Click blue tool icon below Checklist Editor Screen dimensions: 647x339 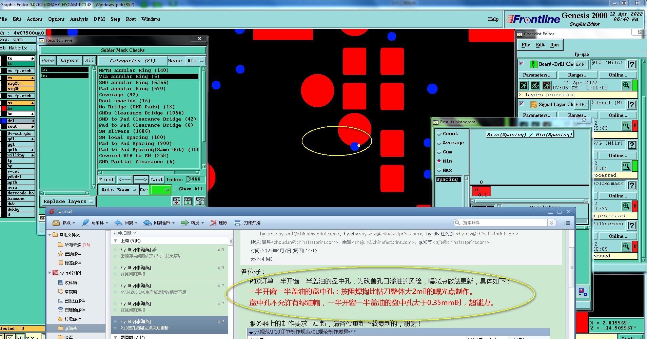583,292
